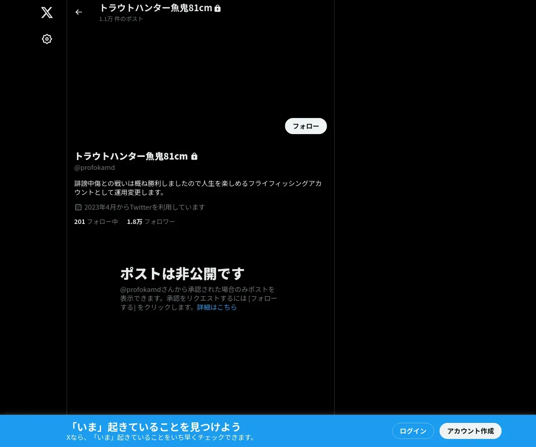Go back with the arrow icon
This screenshot has width=536, height=447.
pos(79,12)
